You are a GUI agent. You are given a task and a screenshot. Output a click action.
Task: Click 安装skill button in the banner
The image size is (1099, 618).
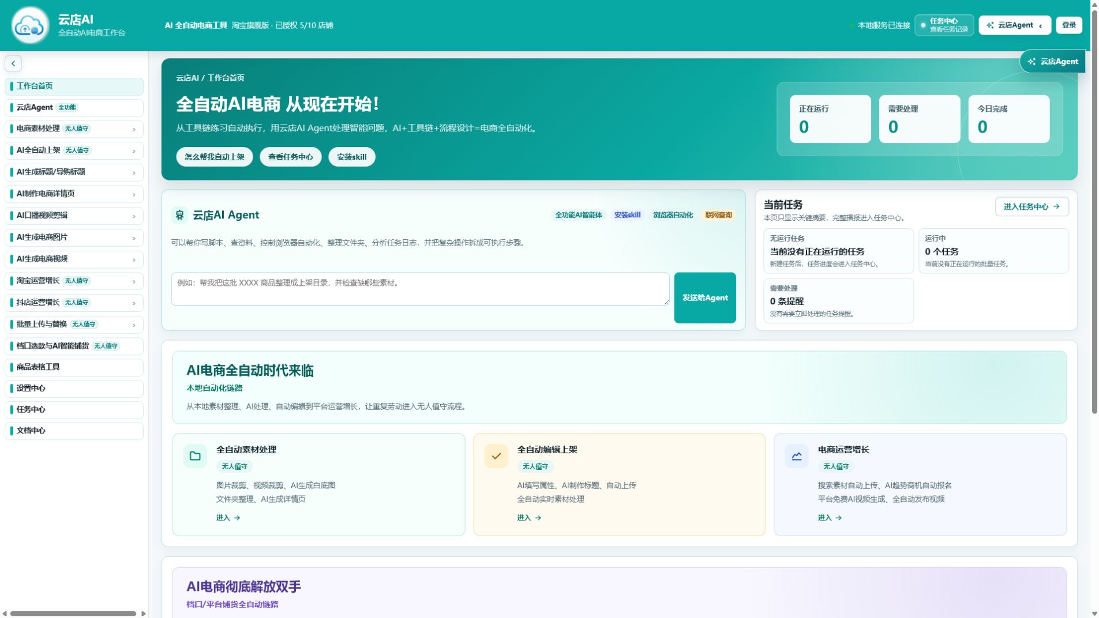tap(352, 157)
